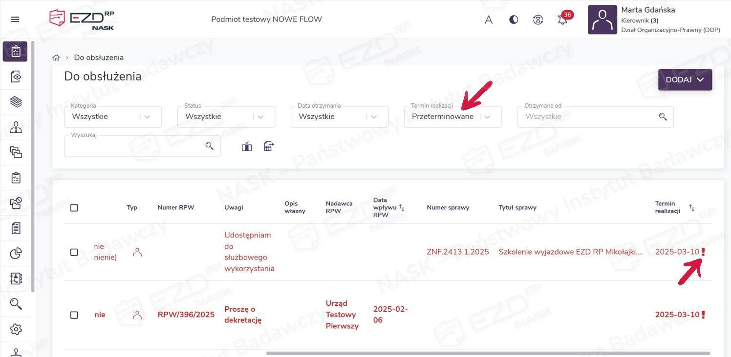Check the RPW/396/2025 row checkbox

click(x=74, y=315)
